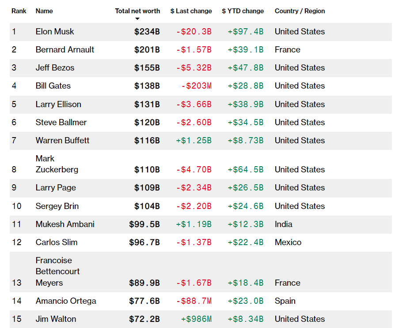The height and width of the screenshot is (328, 395).
Task: Open Bernard Arnault's profile link
Action: click(x=65, y=50)
